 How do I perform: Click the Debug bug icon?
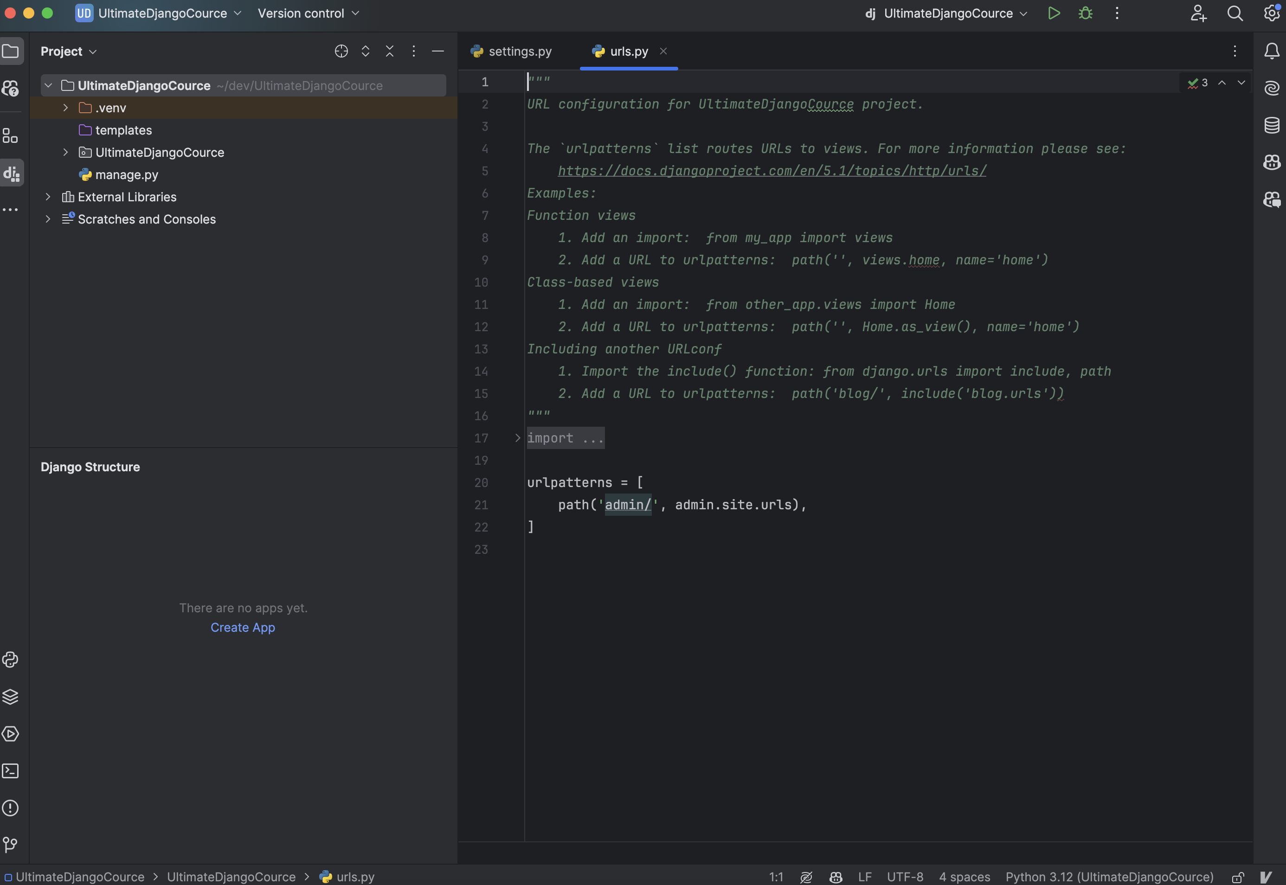(x=1085, y=13)
